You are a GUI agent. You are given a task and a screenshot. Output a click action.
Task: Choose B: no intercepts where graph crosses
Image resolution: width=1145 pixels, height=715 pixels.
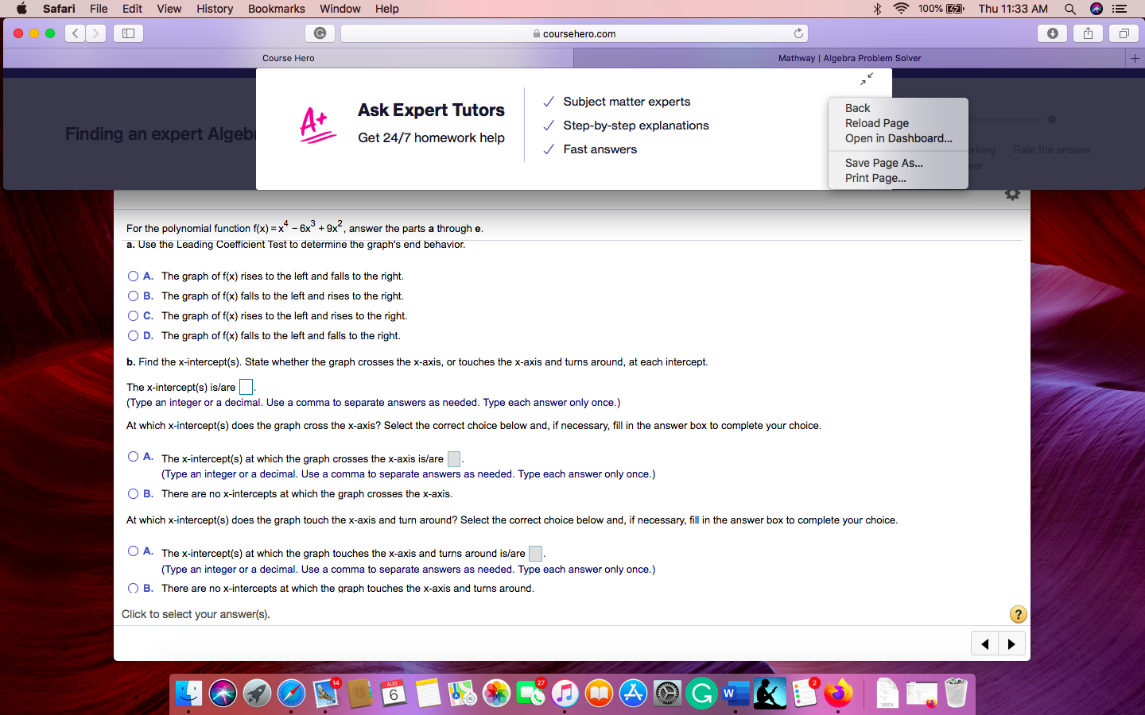[133, 494]
